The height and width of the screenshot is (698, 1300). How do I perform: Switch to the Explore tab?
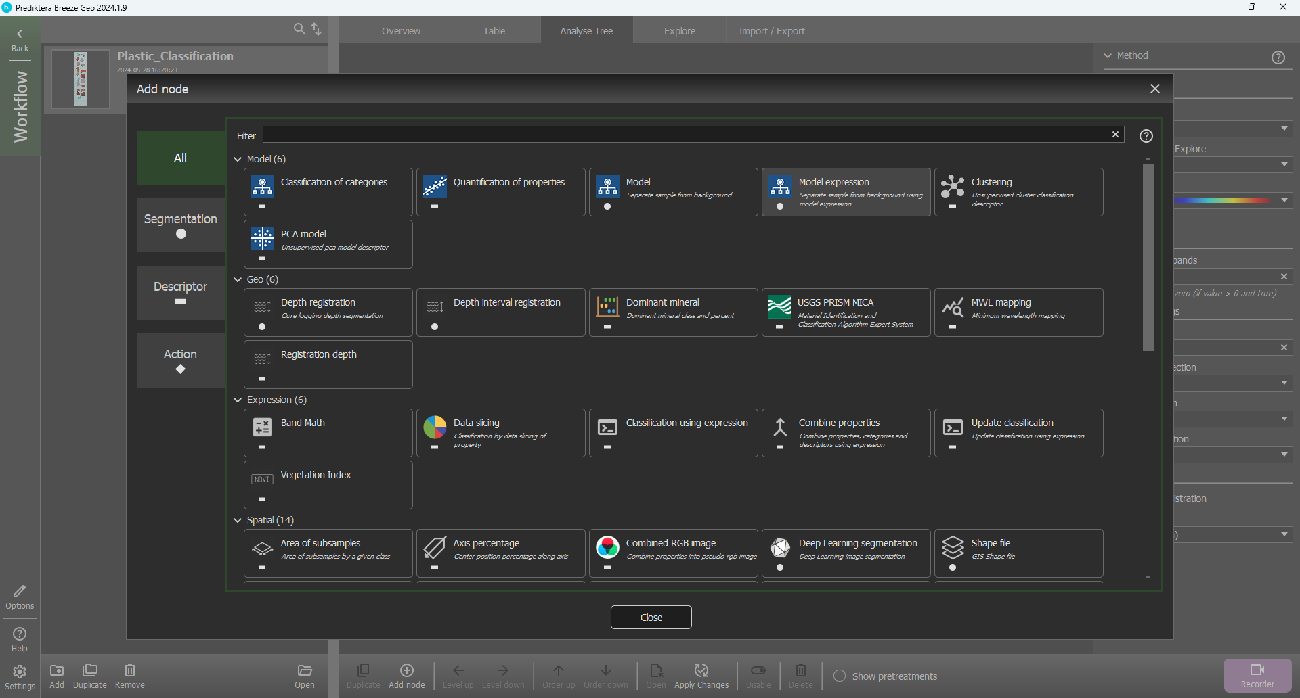(679, 31)
